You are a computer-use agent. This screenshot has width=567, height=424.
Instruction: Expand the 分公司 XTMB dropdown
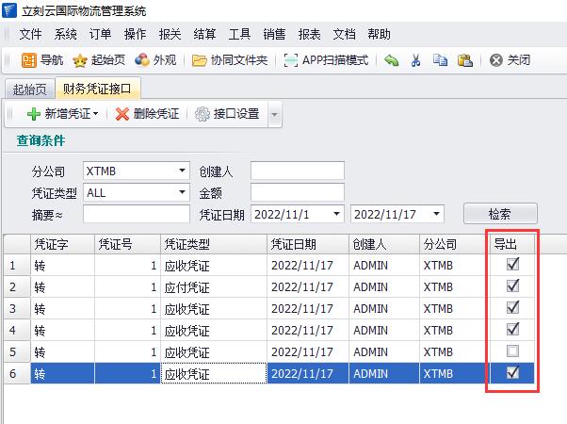tap(182, 171)
